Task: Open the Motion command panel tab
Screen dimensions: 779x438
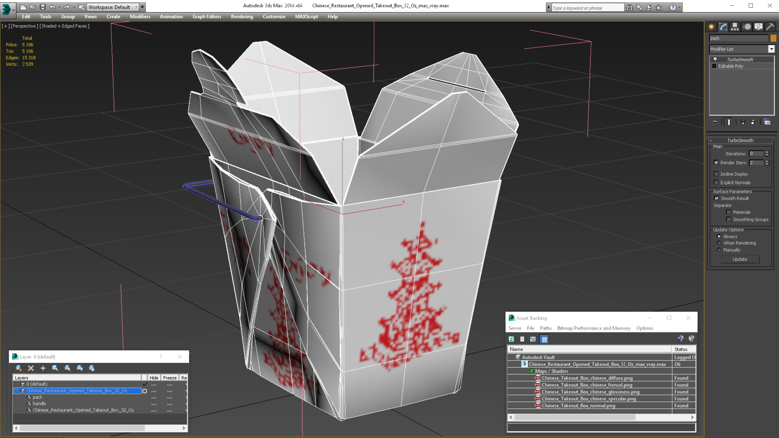Action: (747, 27)
